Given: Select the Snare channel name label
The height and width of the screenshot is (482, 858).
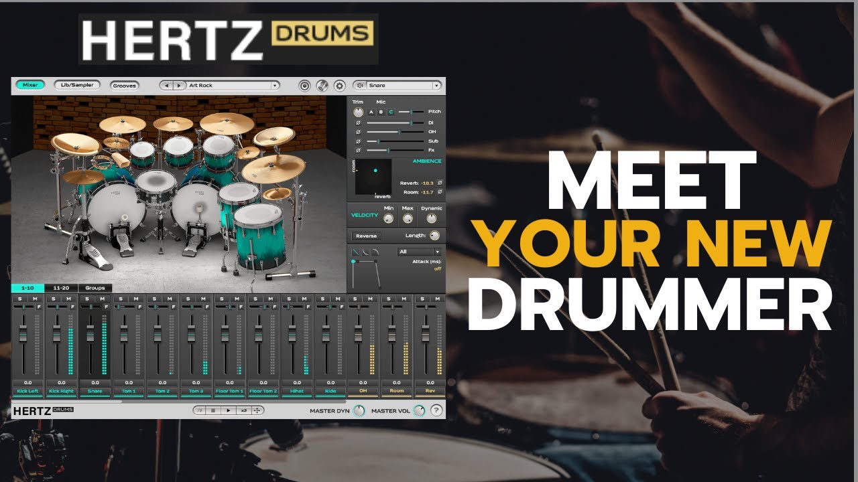Looking at the screenshot, I should pos(95,391).
